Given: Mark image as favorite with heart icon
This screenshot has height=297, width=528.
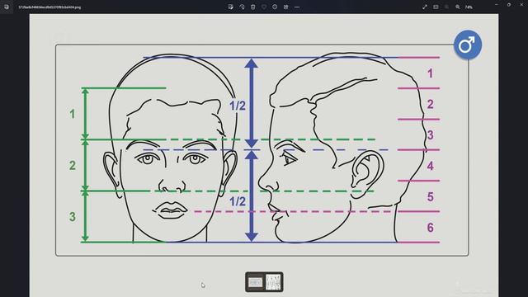Looking at the screenshot, I should tap(264, 7).
